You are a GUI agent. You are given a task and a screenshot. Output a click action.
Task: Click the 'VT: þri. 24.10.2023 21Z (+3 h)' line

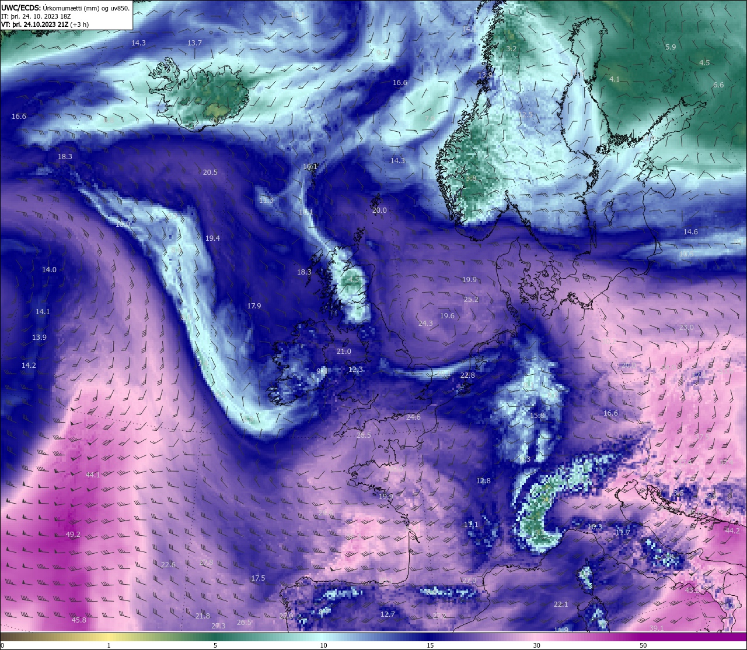45,24
